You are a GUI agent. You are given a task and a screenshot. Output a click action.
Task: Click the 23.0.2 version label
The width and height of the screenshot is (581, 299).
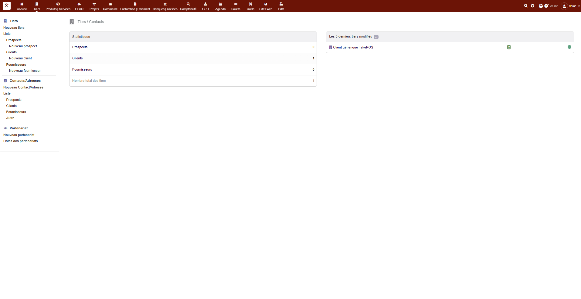[x=554, y=6]
